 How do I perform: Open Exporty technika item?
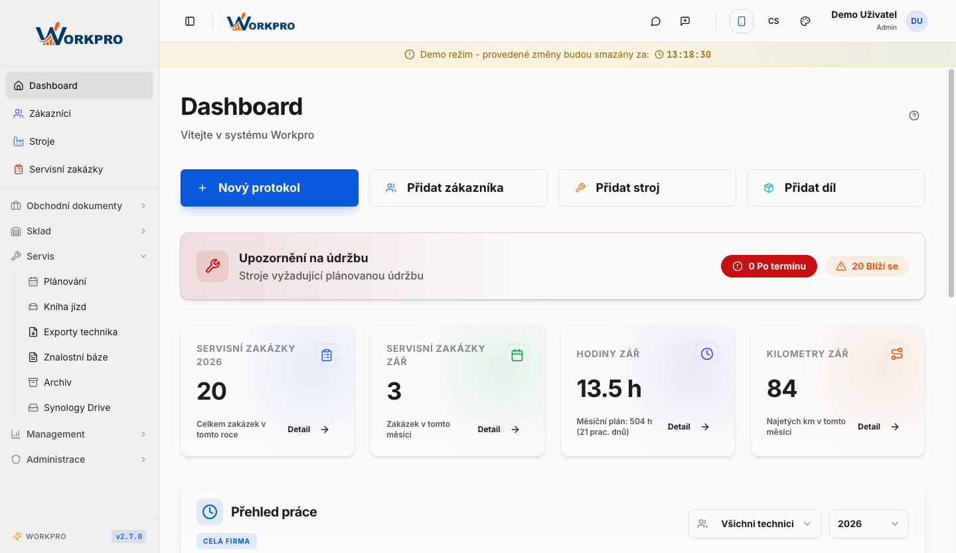coord(87,332)
